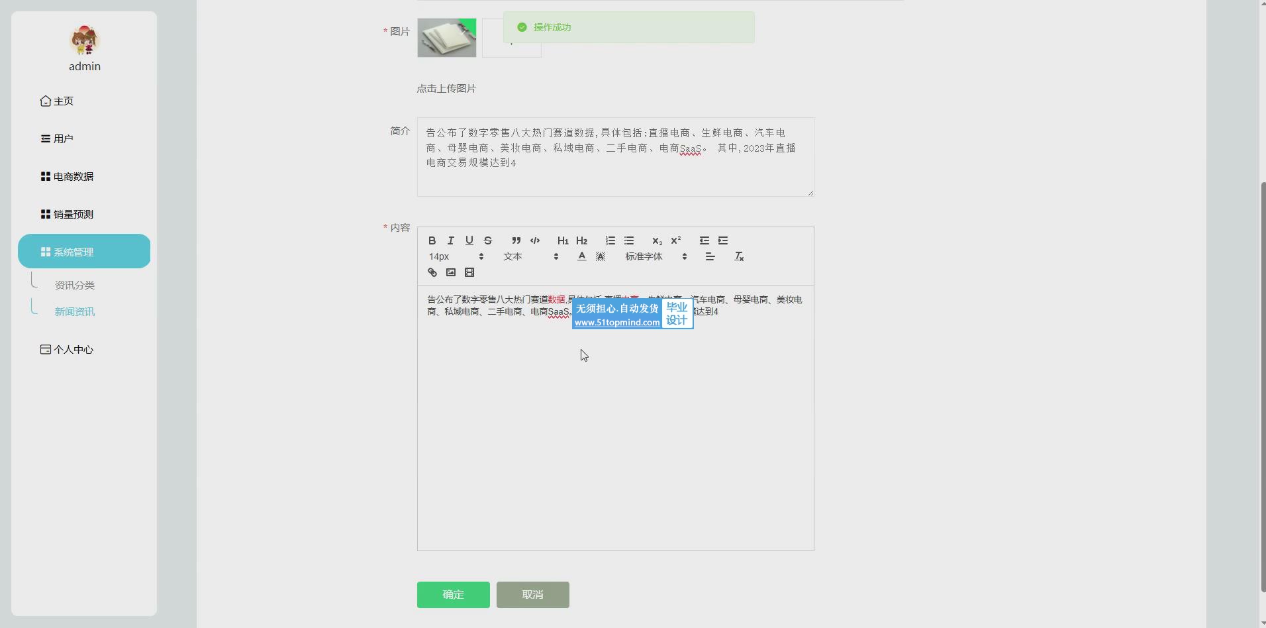Insert a hyperlink with the link icon
Screen dimensions: 1266x628
(432, 272)
